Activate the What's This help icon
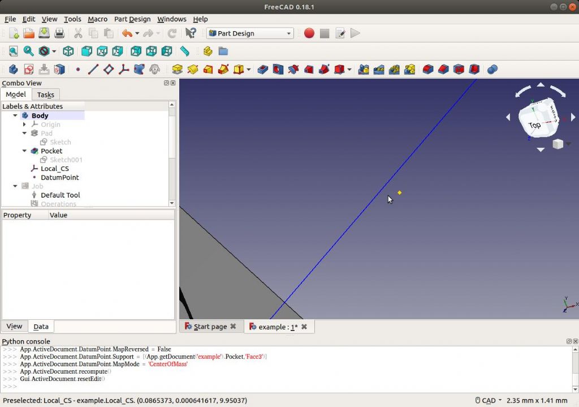Screen dimensions: 579x407 191,33
